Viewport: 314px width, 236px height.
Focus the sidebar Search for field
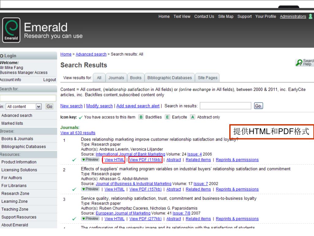point(28,98)
